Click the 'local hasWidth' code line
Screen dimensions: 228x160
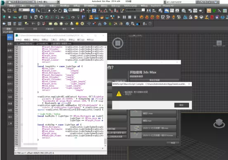[70, 116]
